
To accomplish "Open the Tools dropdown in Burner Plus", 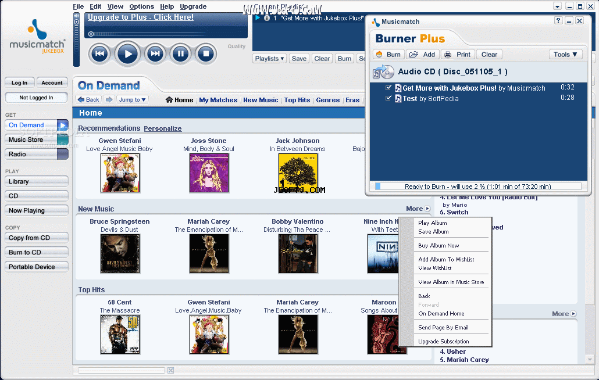I will point(565,55).
